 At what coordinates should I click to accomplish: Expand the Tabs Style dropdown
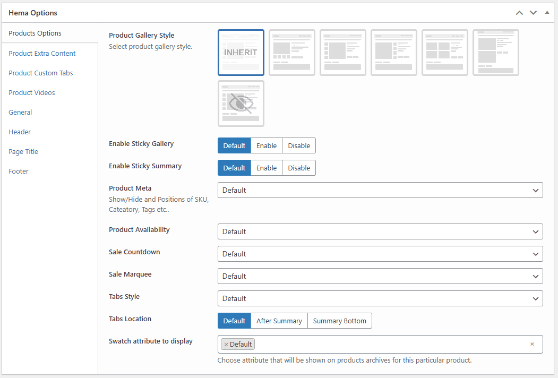coord(380,298)
